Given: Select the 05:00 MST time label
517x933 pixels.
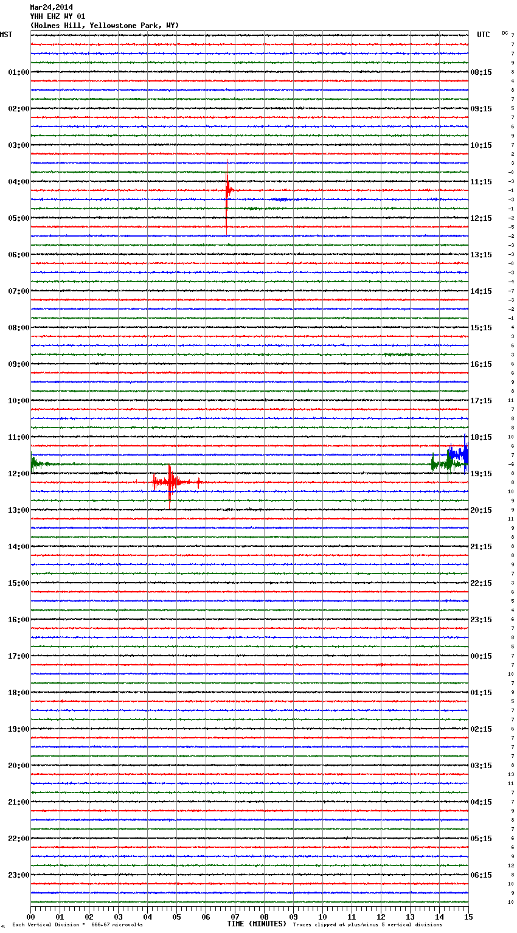Looking at the screenshot, I should tap(18, 218).
